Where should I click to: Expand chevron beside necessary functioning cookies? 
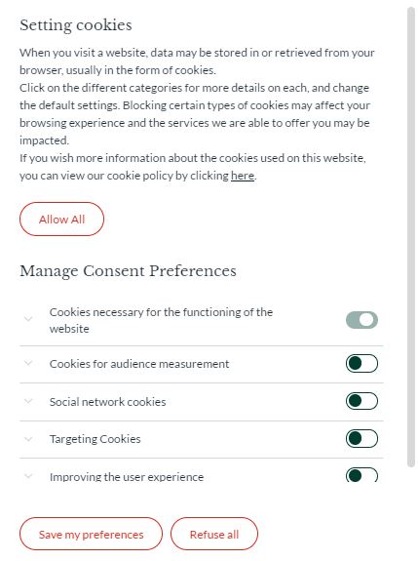pyautogui.click(x=28, y=318)
